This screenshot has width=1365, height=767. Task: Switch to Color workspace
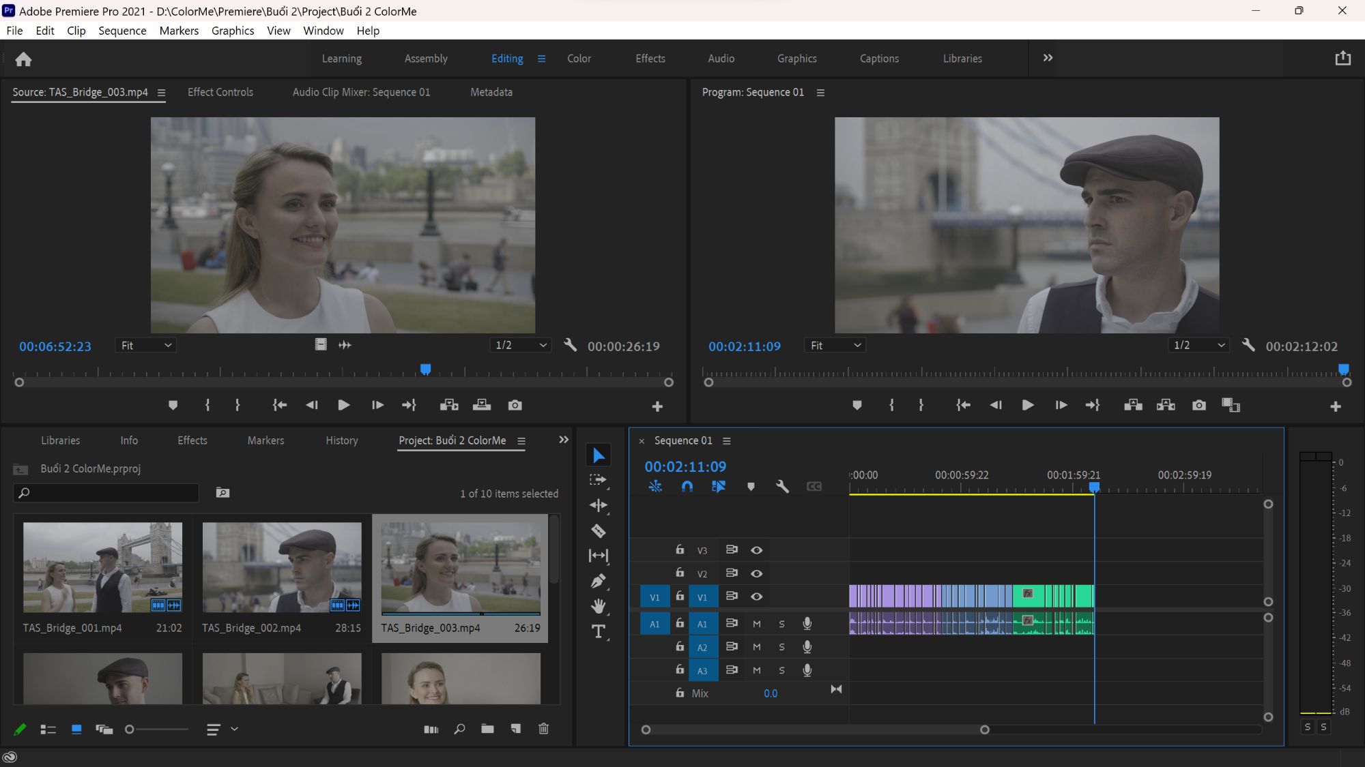click(x=579, y=59)
